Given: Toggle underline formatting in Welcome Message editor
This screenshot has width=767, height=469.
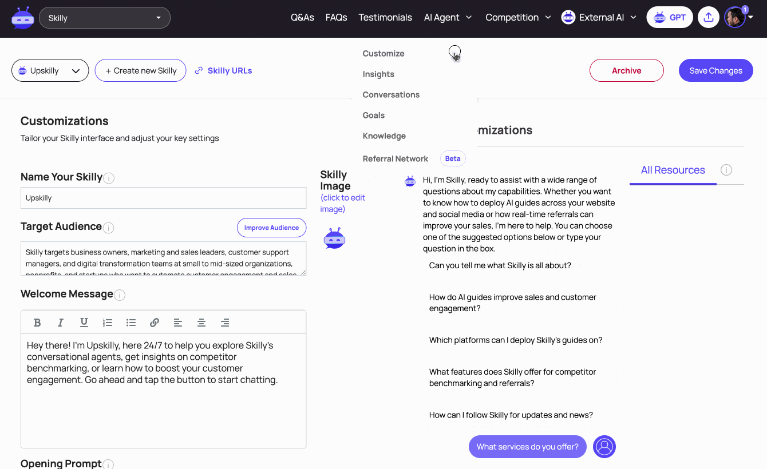Looking at the screenshot, I should (x=84, y=323).
